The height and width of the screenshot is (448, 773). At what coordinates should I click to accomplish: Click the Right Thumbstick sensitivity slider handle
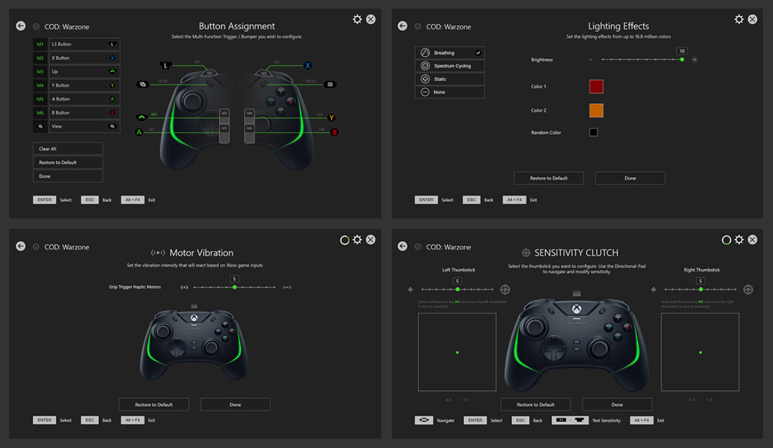700,289
